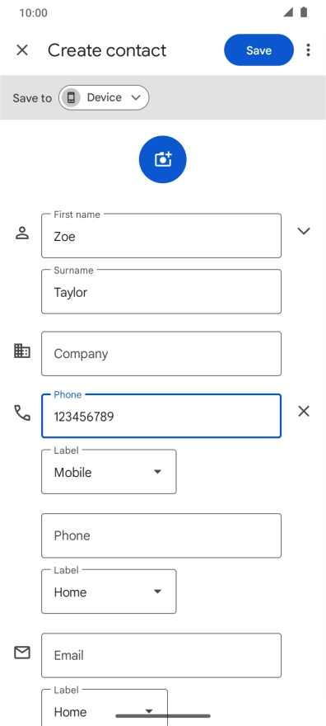This screenshot has height=726, width=326.
Task: Click the Email input field
Action: (161, 656)
